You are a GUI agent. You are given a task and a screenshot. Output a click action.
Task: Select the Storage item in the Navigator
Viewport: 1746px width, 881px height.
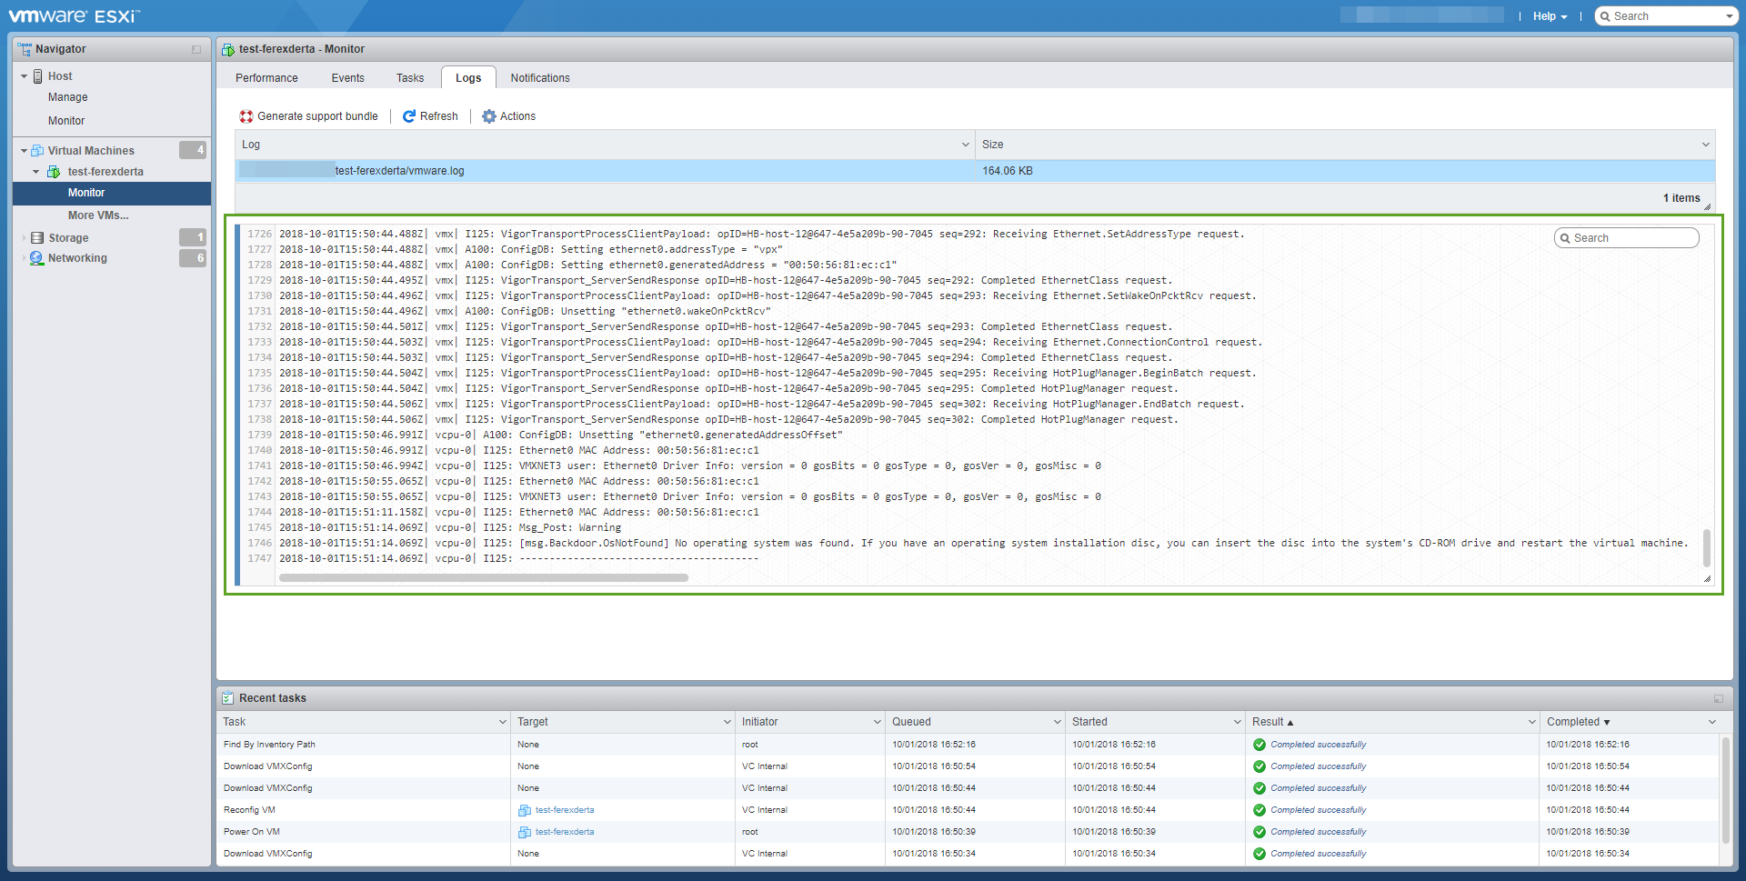point(67,237)
